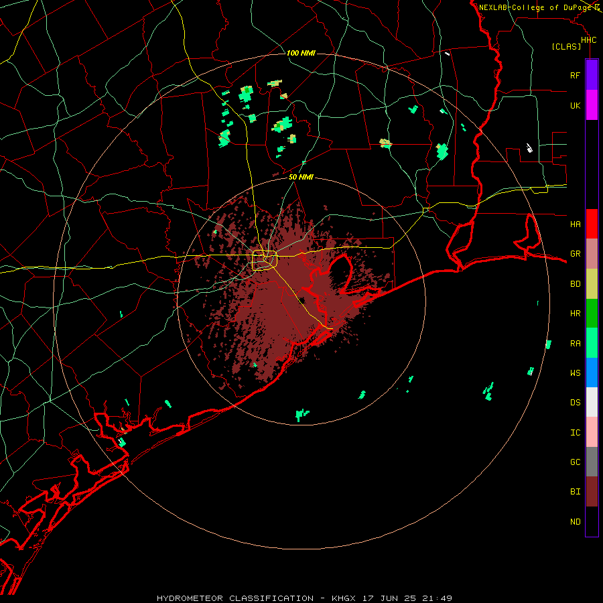The image size is (603, 603).
Task: Click the UK magenta legend swatch
Action: (x=592, y=105)
